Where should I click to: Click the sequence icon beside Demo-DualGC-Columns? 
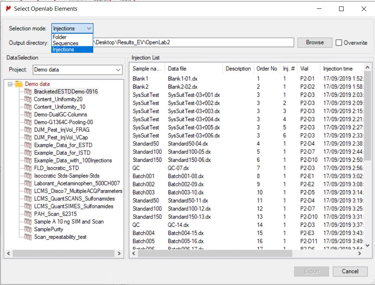tap(28, 115)
